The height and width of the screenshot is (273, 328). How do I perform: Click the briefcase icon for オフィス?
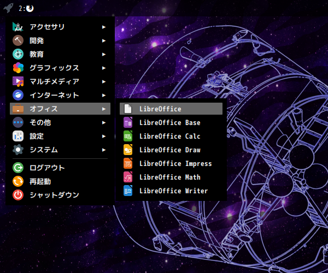[x=18, y=109]
